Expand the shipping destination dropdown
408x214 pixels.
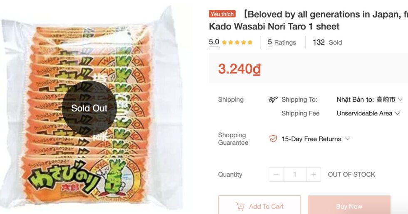pyautogui.click(x=400, y=100)
